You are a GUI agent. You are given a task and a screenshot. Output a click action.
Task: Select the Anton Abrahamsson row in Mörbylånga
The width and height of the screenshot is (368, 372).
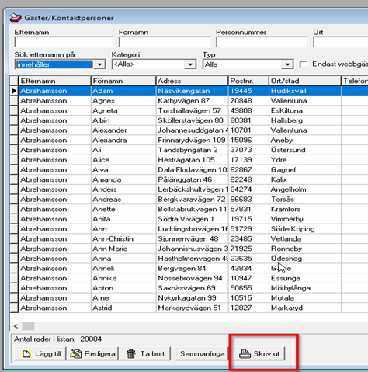189,288
